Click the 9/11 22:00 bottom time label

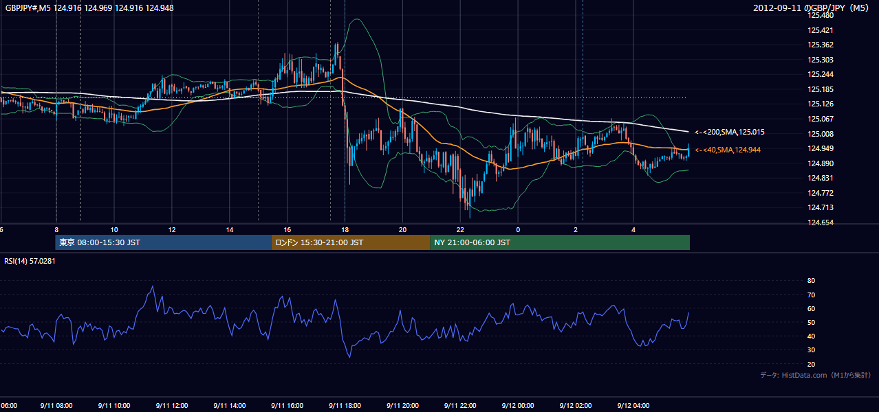pyautogui.click(x=461, y=406)
